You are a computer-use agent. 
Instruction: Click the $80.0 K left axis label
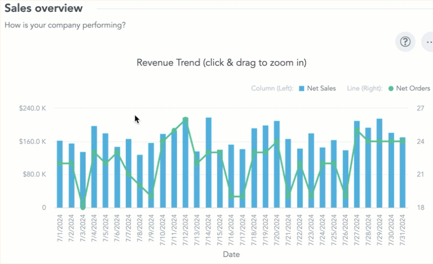pos(34,174)
